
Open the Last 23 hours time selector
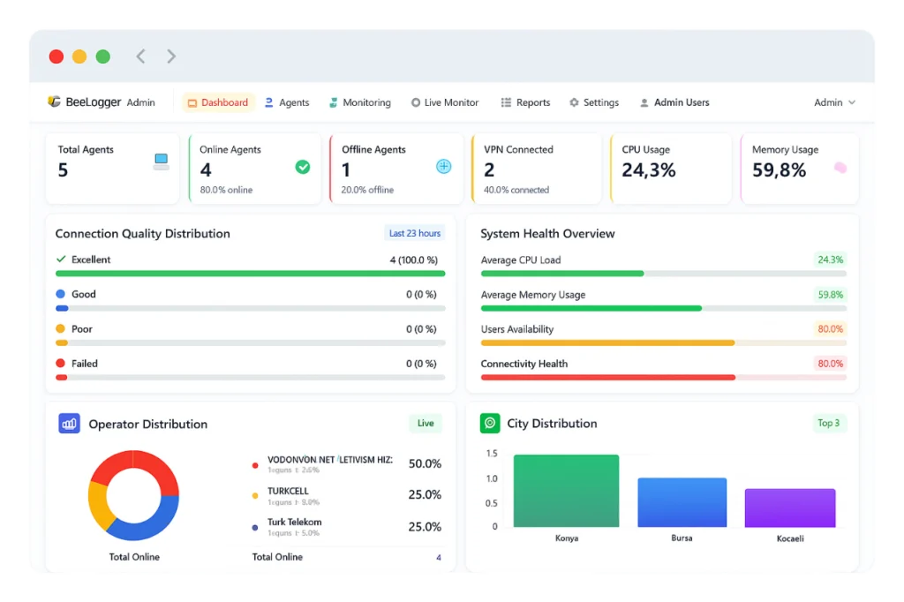tap(414, 233)
